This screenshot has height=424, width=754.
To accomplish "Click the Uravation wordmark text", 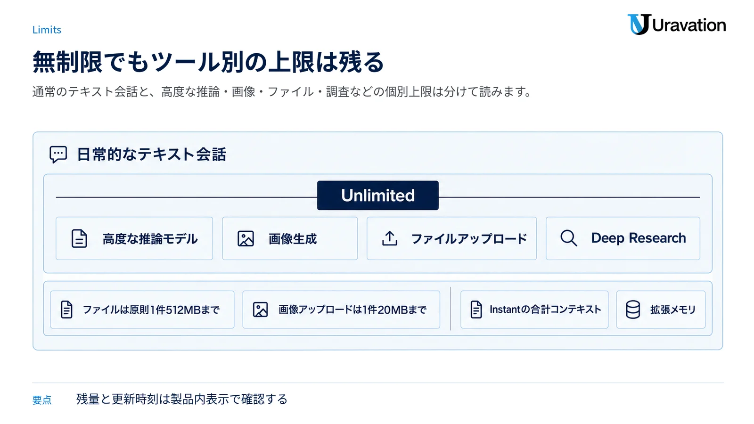I will point(689,25).
